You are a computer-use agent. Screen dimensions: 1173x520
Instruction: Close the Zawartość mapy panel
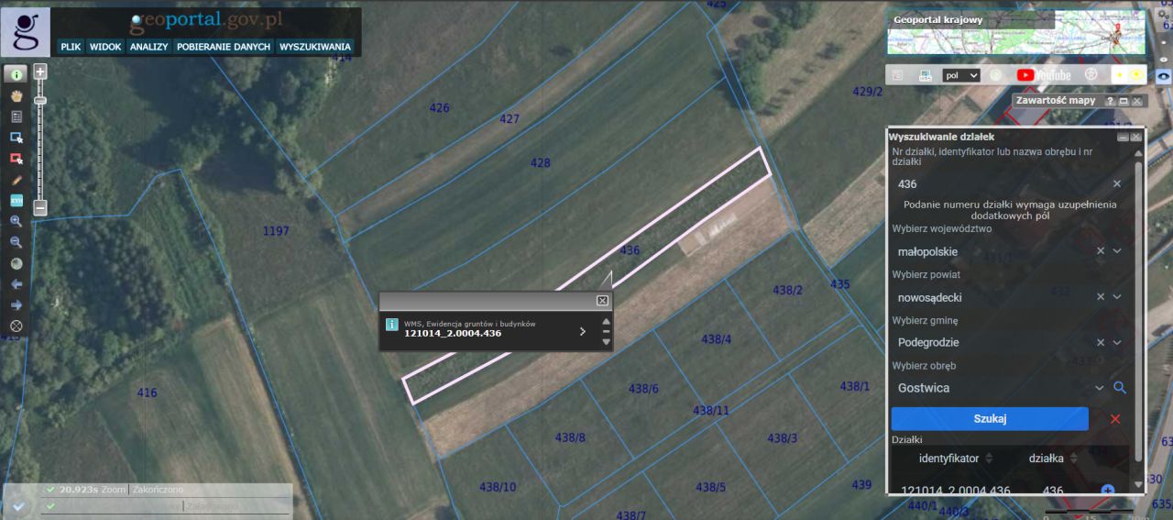pyautogui.click(x=1137, y=101)
